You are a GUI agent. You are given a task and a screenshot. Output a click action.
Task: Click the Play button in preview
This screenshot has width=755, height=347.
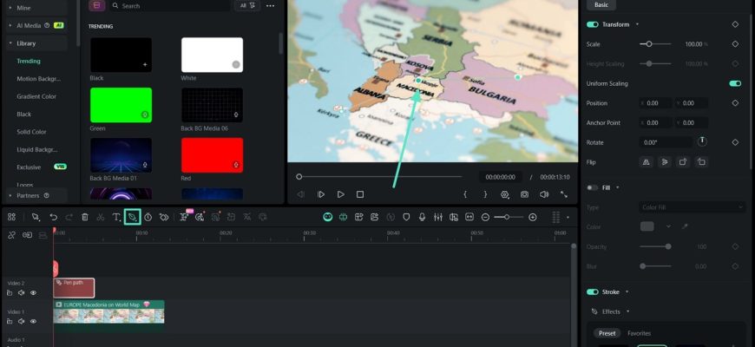(340, 194)
